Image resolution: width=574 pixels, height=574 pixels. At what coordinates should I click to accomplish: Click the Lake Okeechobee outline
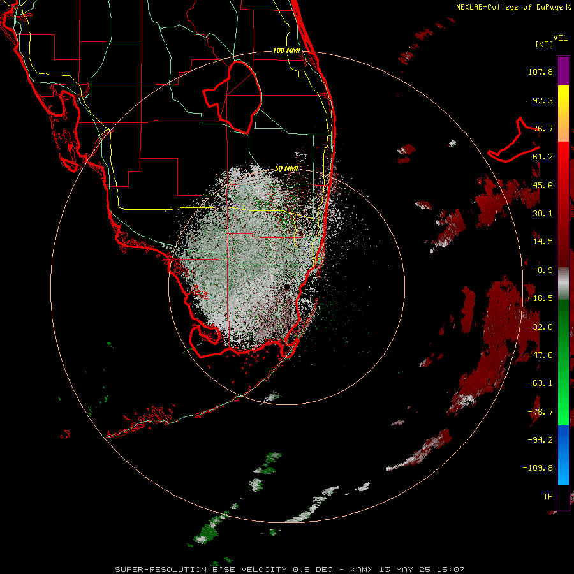pos(233,96)
